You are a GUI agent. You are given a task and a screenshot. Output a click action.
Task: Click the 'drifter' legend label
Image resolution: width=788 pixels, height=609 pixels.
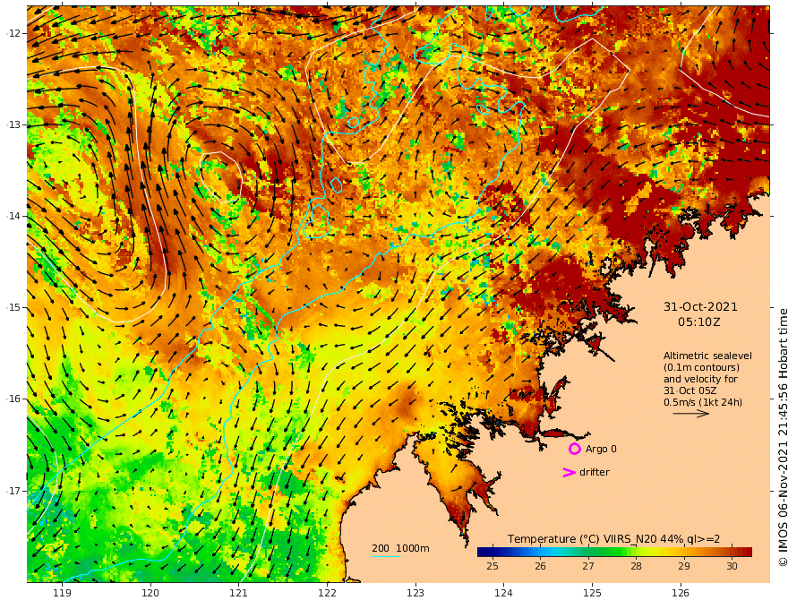[x=595, y=472]
